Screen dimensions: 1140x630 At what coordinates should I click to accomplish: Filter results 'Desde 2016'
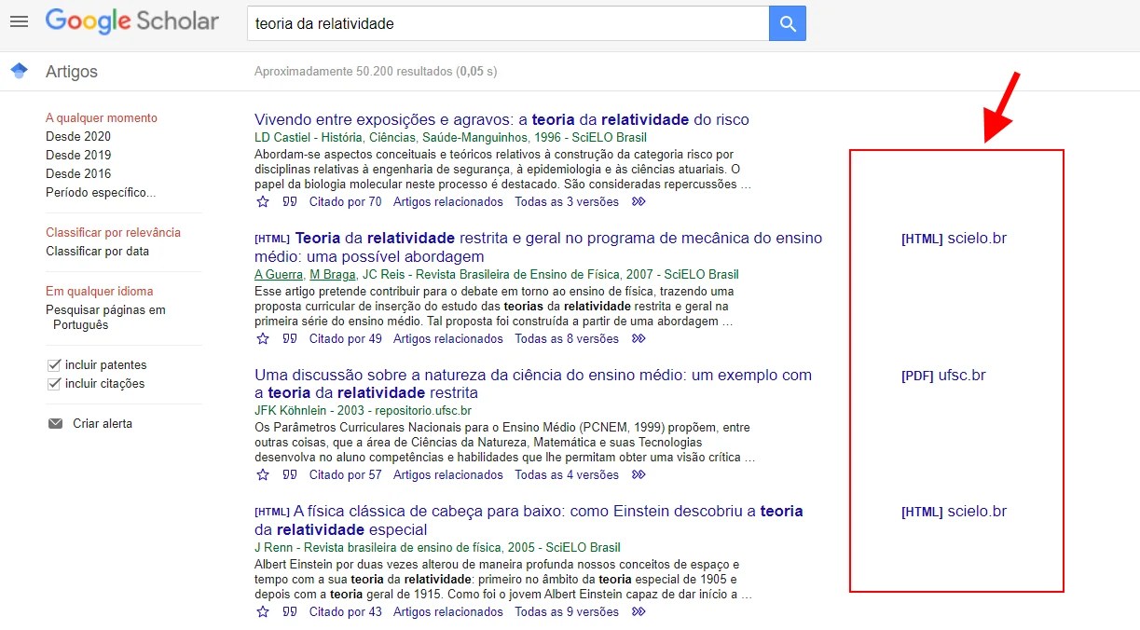78,173
